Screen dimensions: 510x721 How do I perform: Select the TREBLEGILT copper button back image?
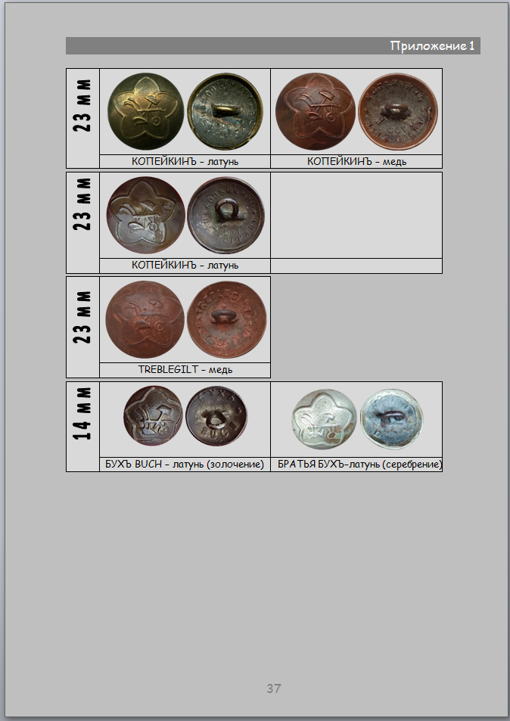pyautogui.click(x=227, y=319)
